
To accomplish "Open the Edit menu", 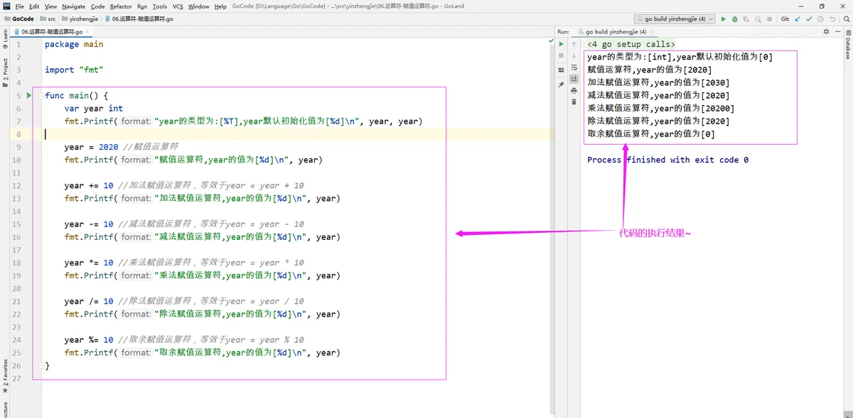I will 34,6.
